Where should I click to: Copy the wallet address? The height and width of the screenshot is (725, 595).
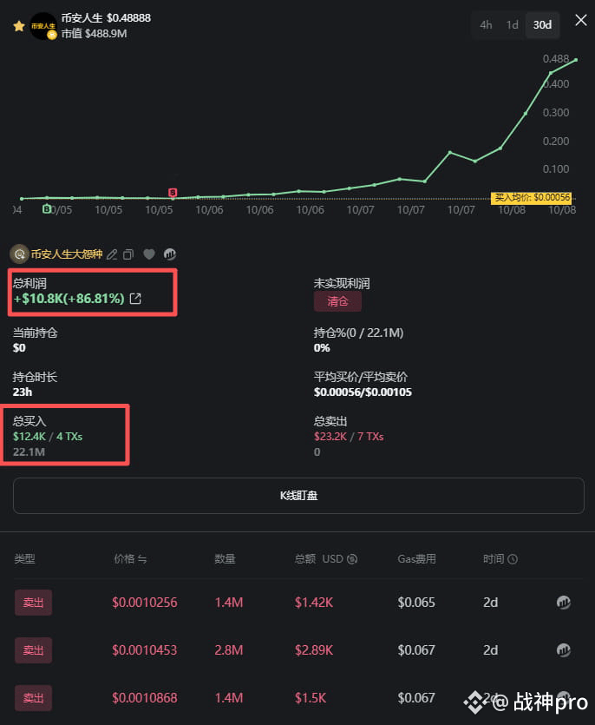coord(128,254)
